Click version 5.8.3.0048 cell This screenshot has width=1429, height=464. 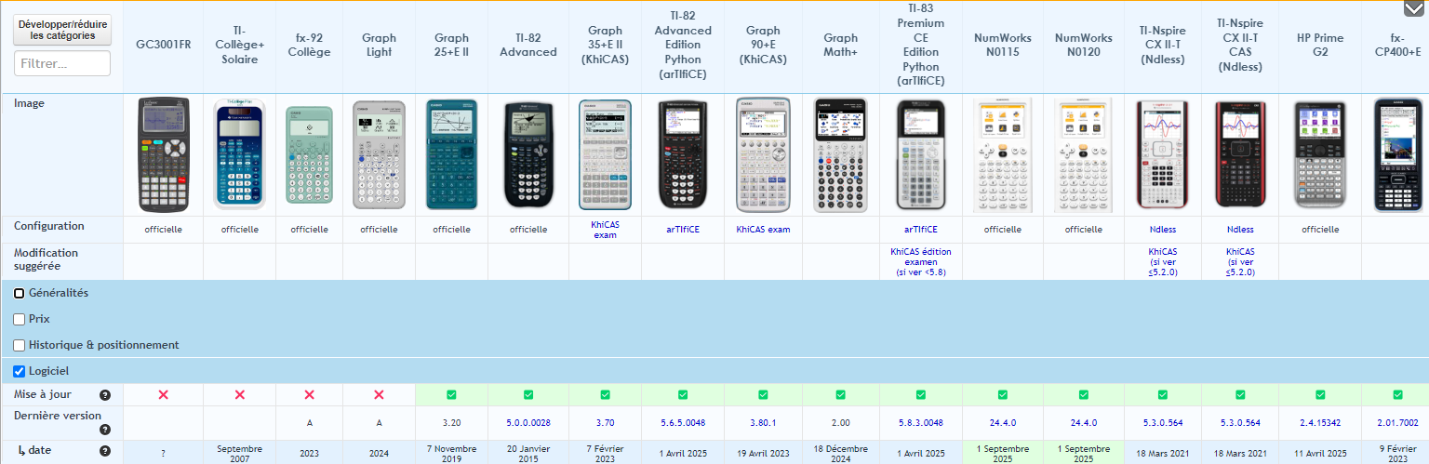click(x=921, y=423)
